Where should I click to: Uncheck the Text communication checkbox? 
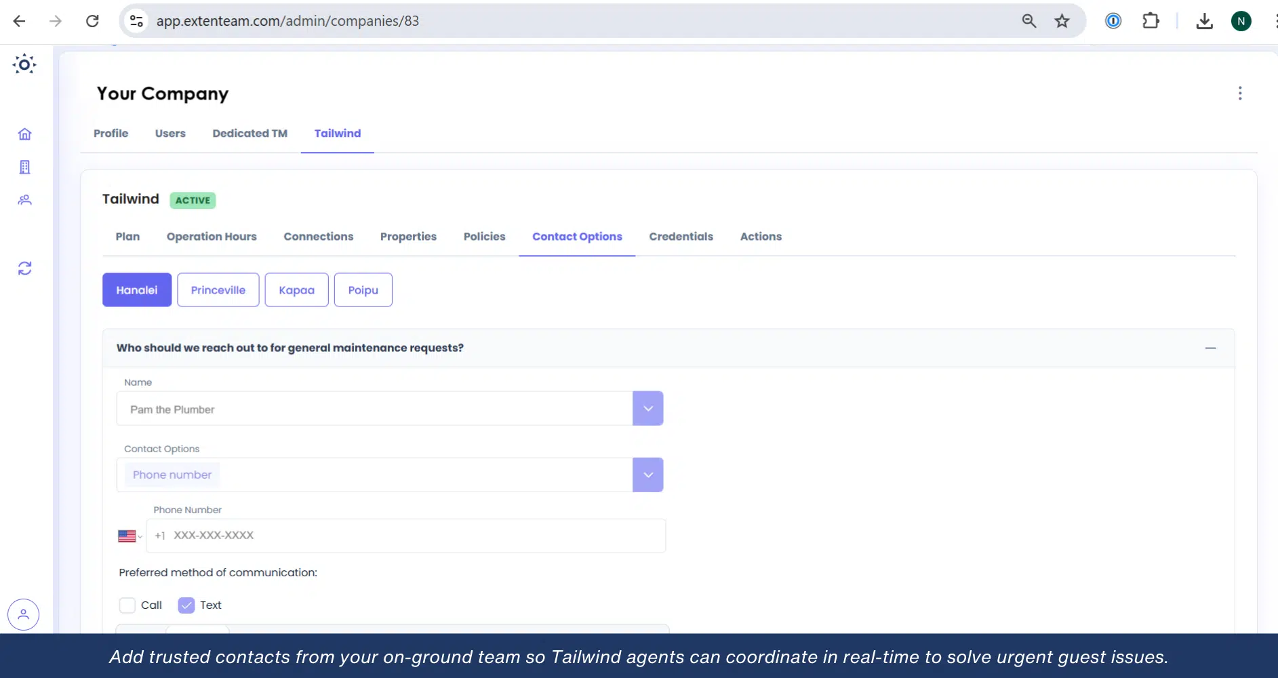pyautogui.click(x=186, y=605)
